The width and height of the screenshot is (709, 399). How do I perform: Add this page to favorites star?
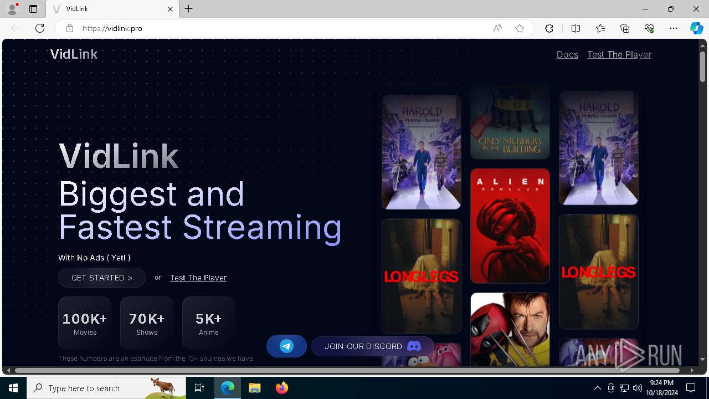(x=520, y=28)
